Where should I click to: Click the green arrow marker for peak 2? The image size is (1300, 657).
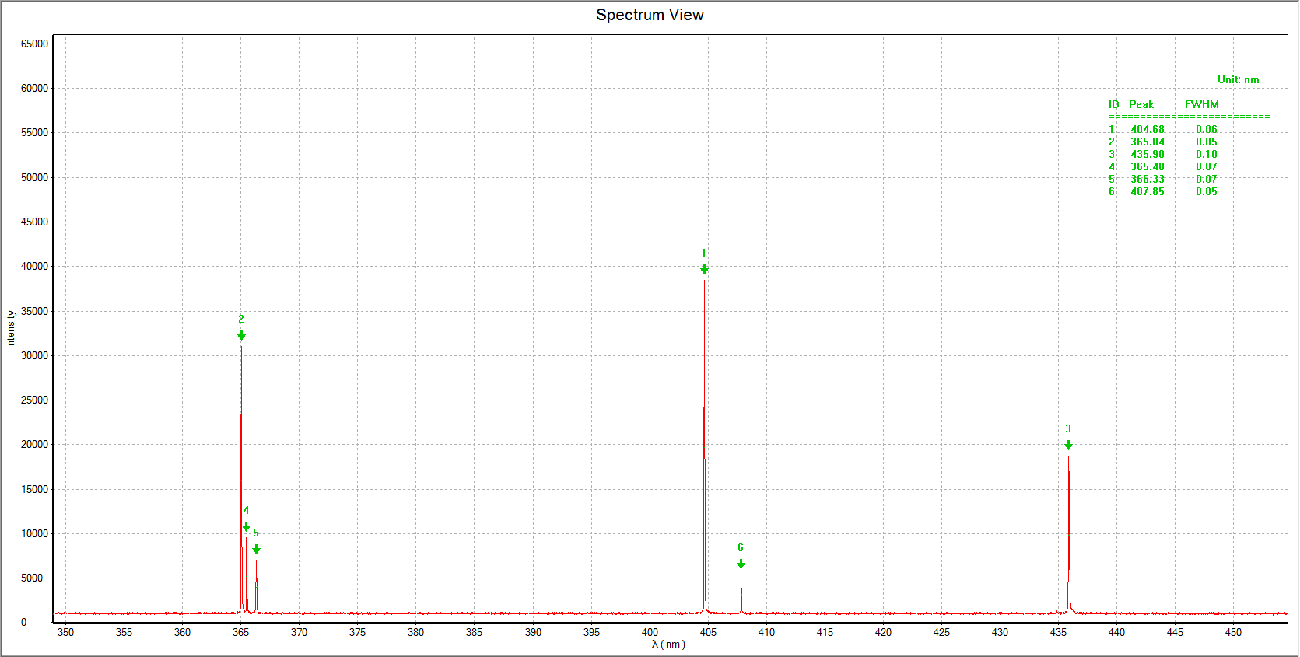pos(241,336)
